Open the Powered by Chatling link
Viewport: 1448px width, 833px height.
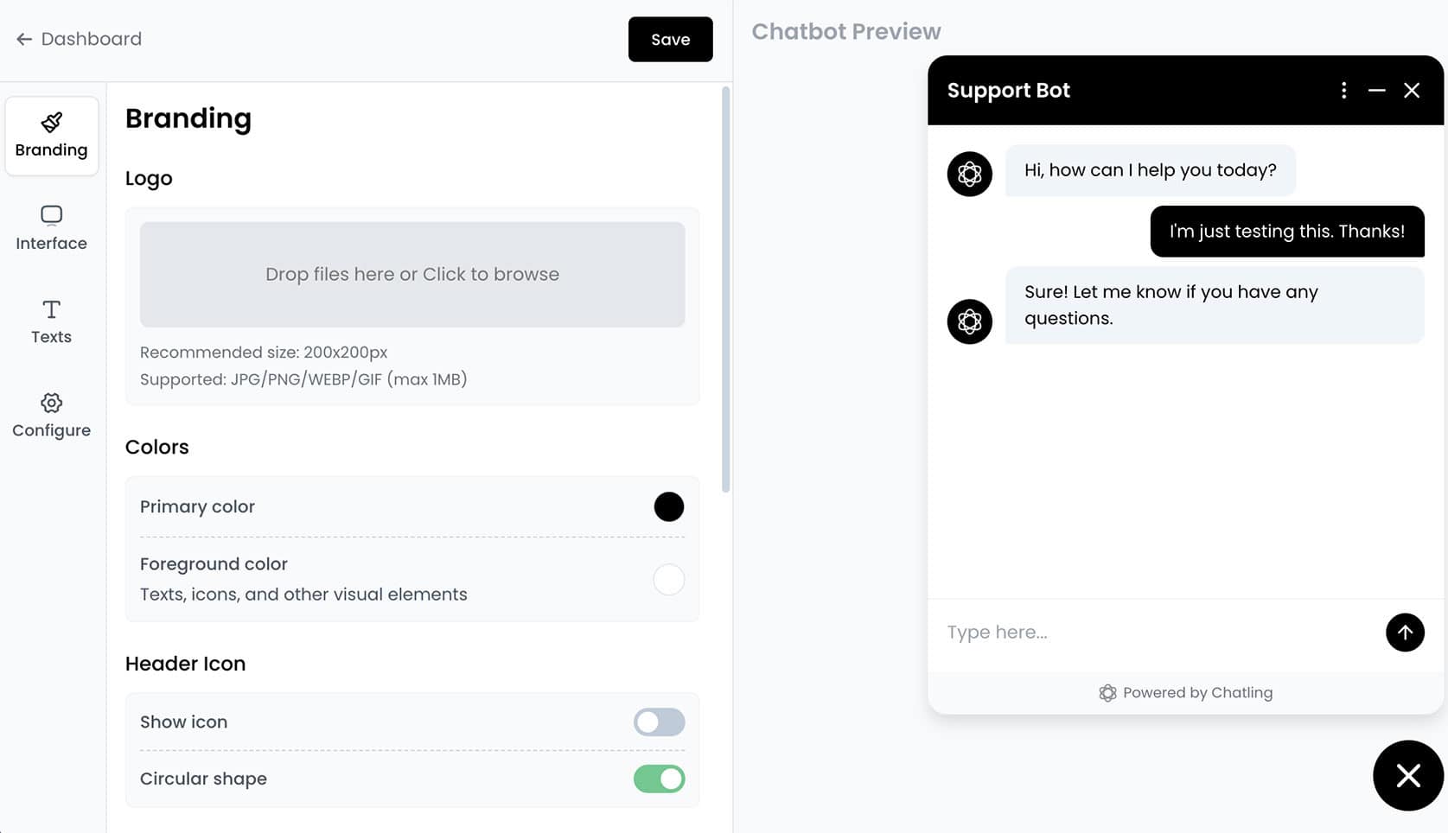[x=1185, y=693]
